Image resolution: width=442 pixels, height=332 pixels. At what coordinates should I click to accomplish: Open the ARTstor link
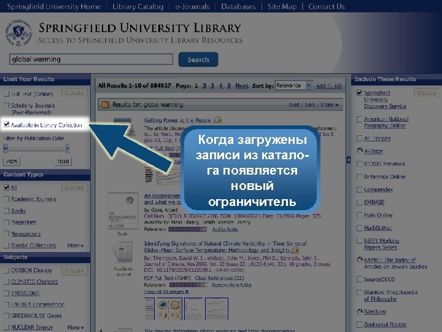[x=373, y=151]
